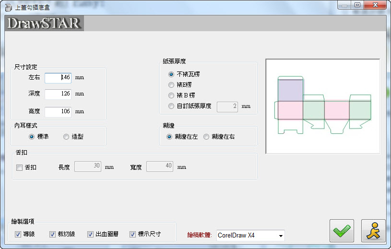Select 裱E楞 paper thickness option
Screen dimensions: 391x249
[x=171, y=85]
